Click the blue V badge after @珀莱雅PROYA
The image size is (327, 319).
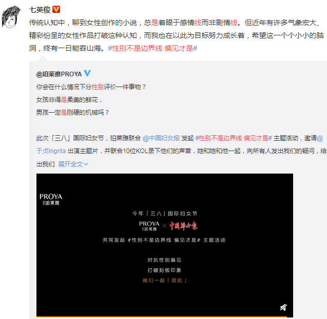pos(87,73)
